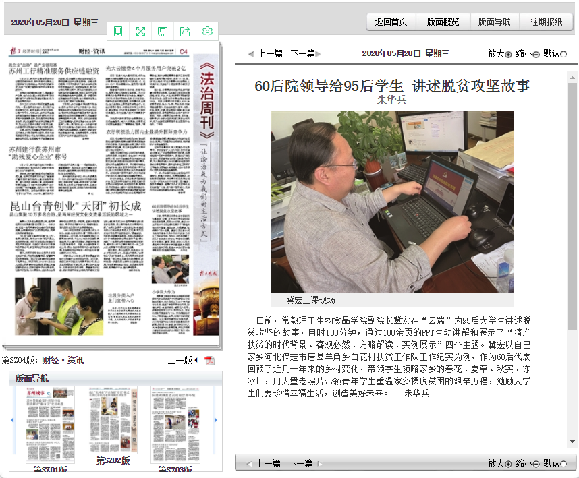Select top 默认 radio button
Screen dimensions: 579x478
[x=563, y=54]
